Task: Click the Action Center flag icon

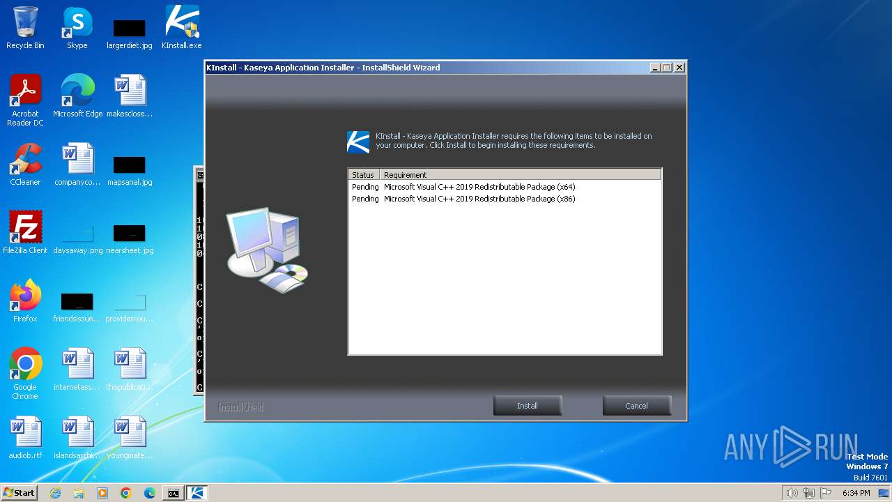Action: coord(826,493)
